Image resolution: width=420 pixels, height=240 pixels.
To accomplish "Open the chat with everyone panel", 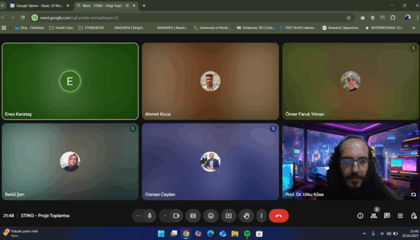I will click(387, 215).
